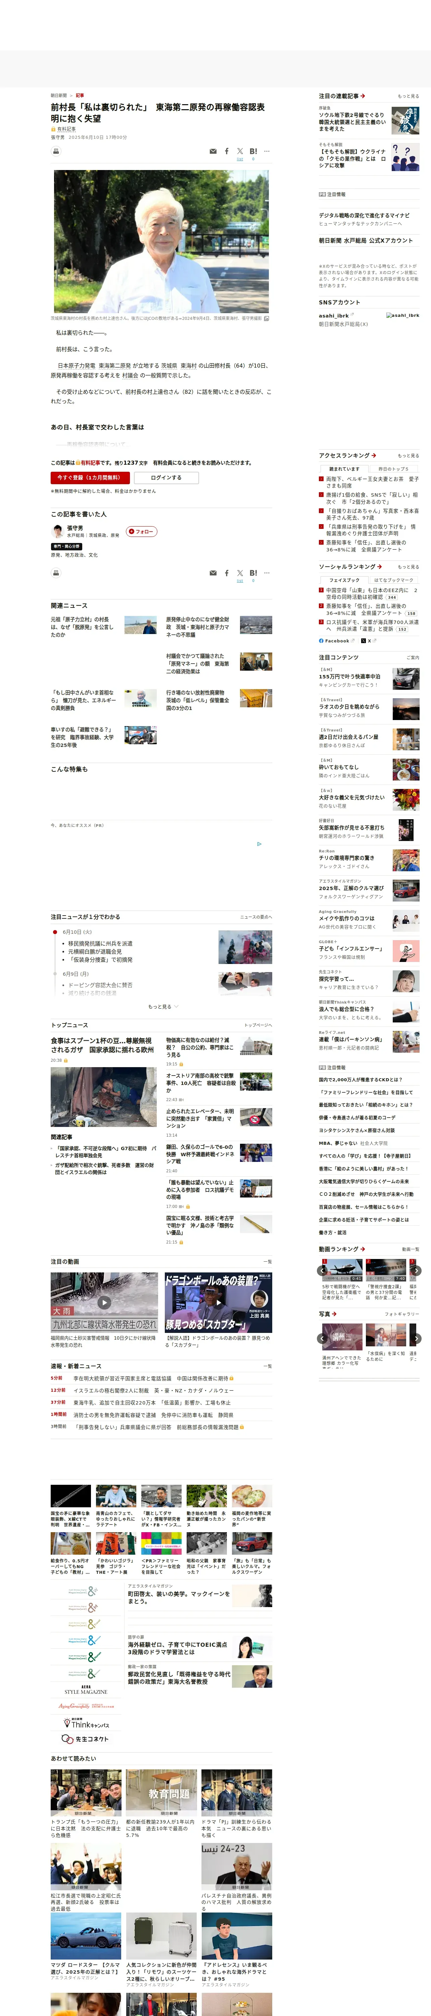
Task: Open the ドラゴンボールのあの装置? video thumbnail
Action: point(218,1303)
